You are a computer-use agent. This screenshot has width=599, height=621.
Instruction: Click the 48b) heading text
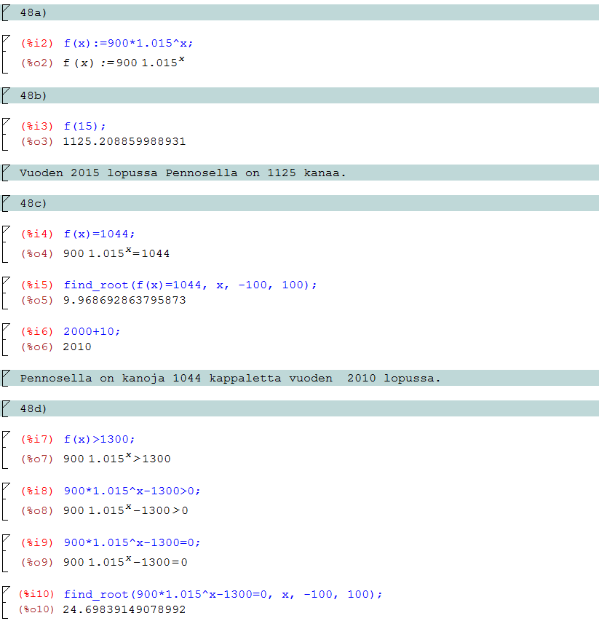click(33, 96)
